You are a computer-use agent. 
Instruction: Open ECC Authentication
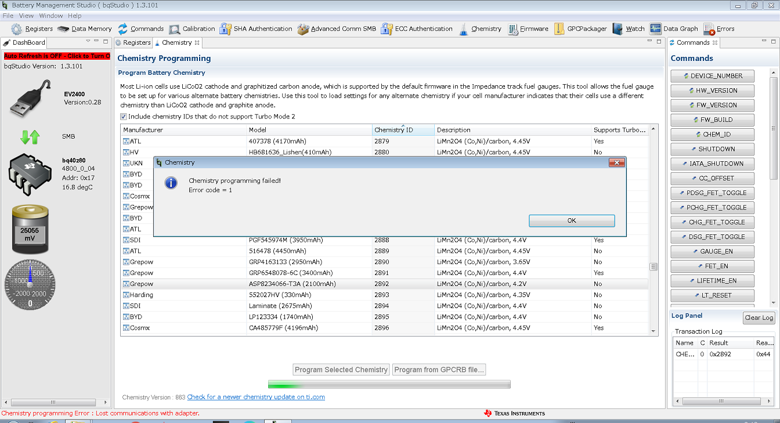coord(417,29)
